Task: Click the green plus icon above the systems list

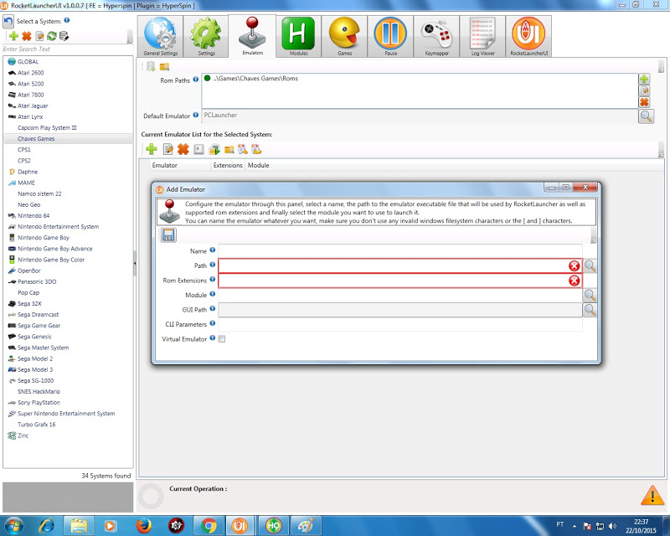Action: pos(13,36)
